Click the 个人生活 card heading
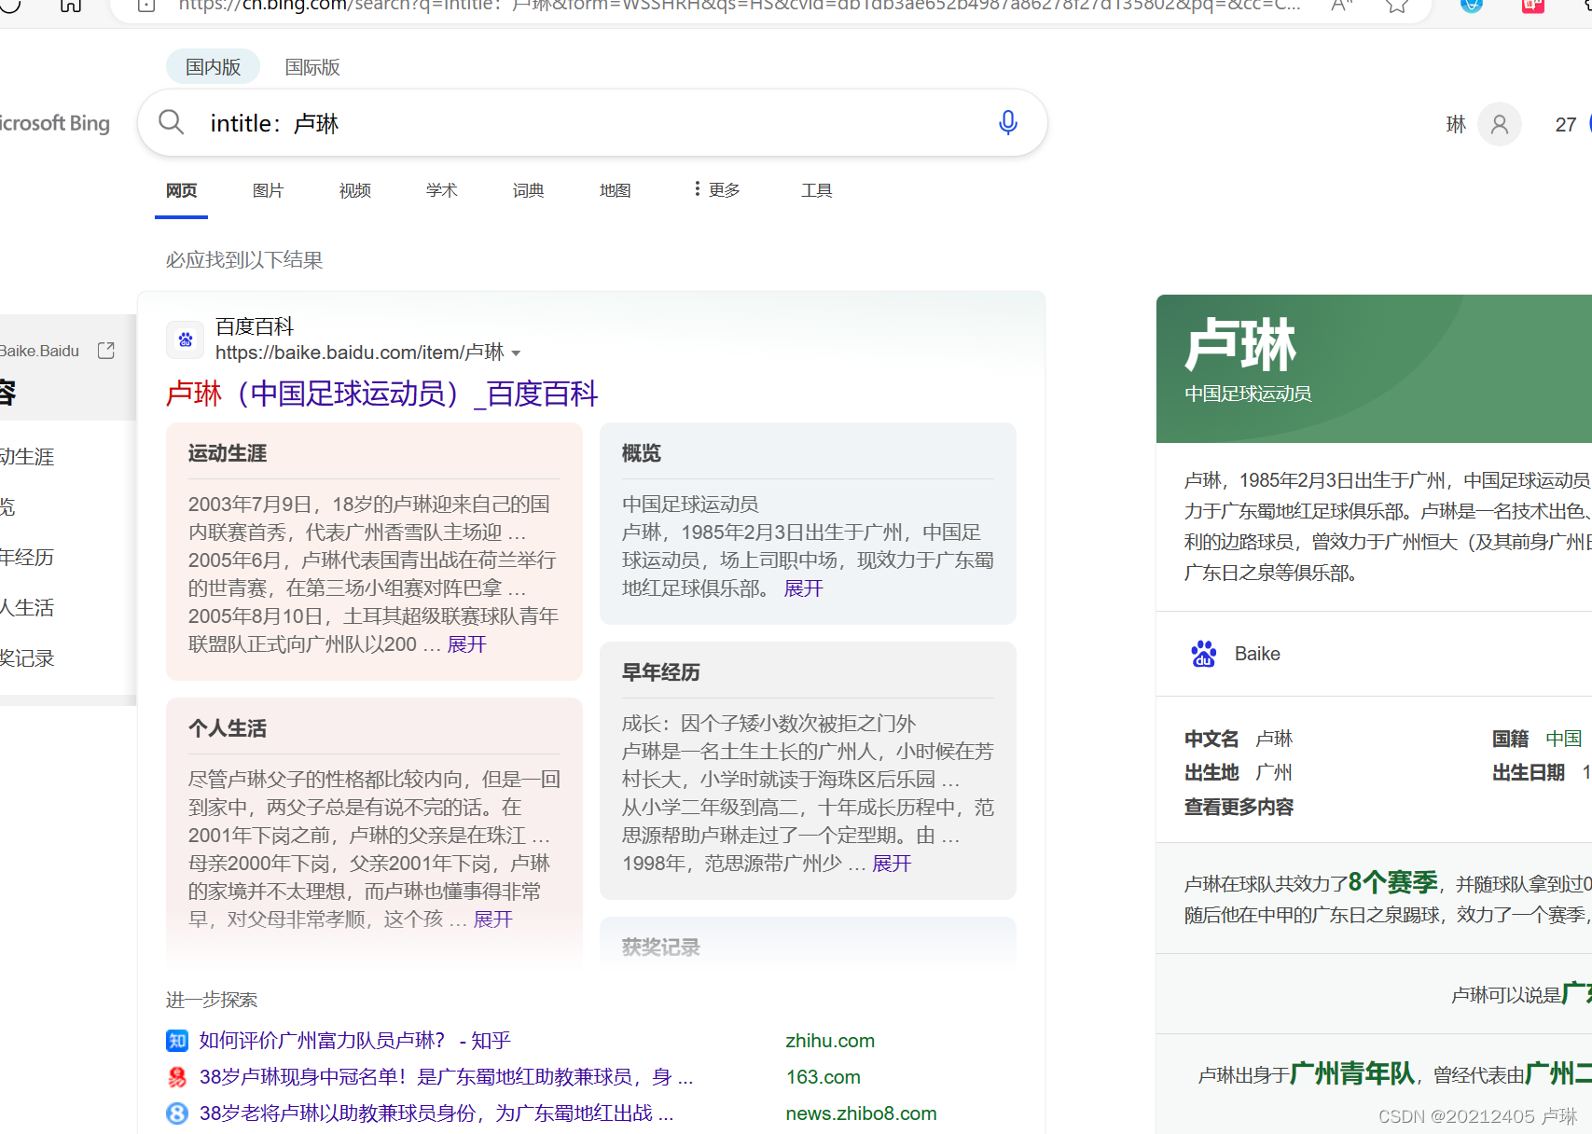 point(228,728)
